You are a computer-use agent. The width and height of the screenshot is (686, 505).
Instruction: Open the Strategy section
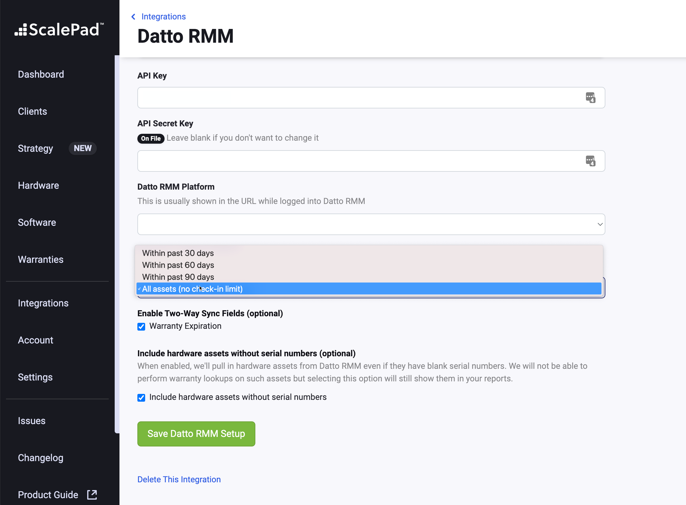[36, 148]
